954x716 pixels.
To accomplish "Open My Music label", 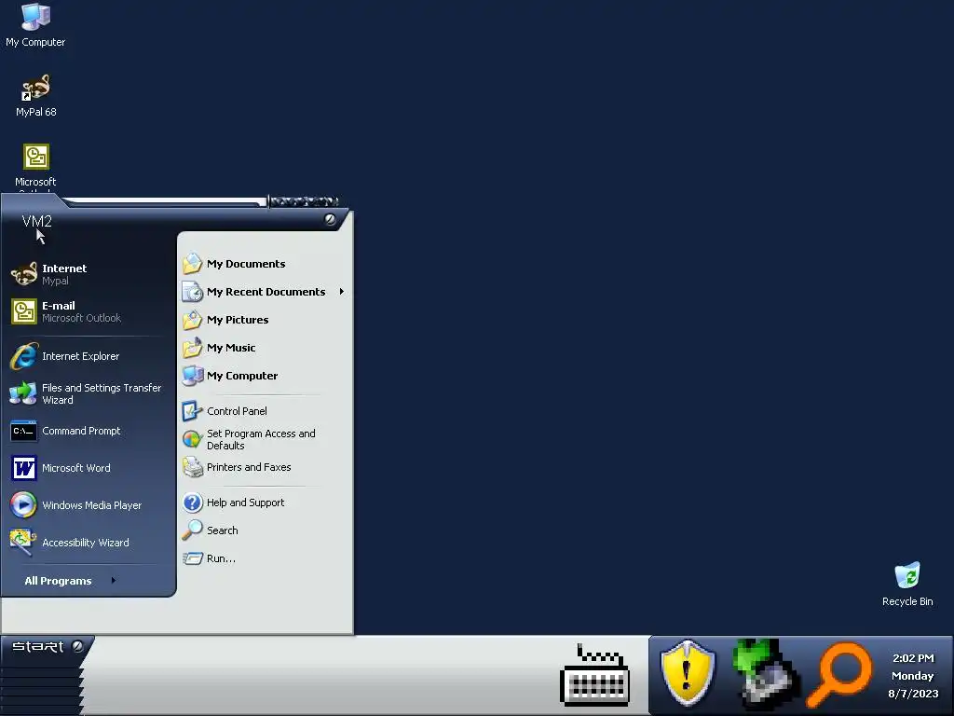I will pos(231,348).
